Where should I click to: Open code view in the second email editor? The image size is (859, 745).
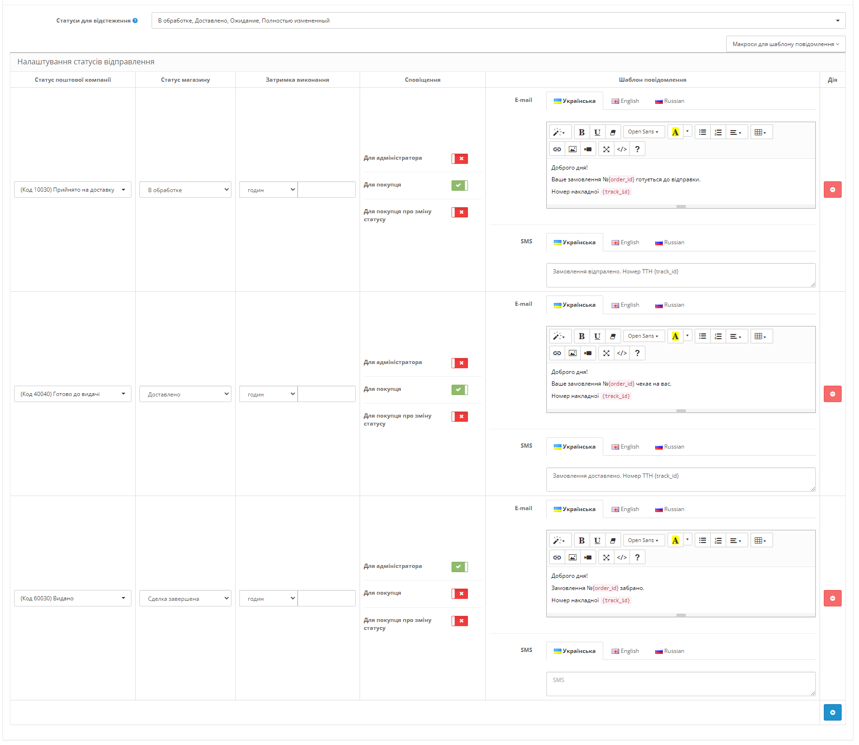622,353
